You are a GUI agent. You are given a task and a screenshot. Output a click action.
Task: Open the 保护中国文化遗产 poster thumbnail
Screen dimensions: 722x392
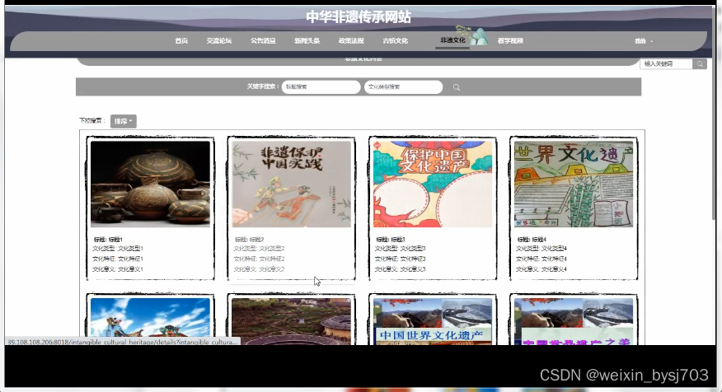[x=433, y=184]
